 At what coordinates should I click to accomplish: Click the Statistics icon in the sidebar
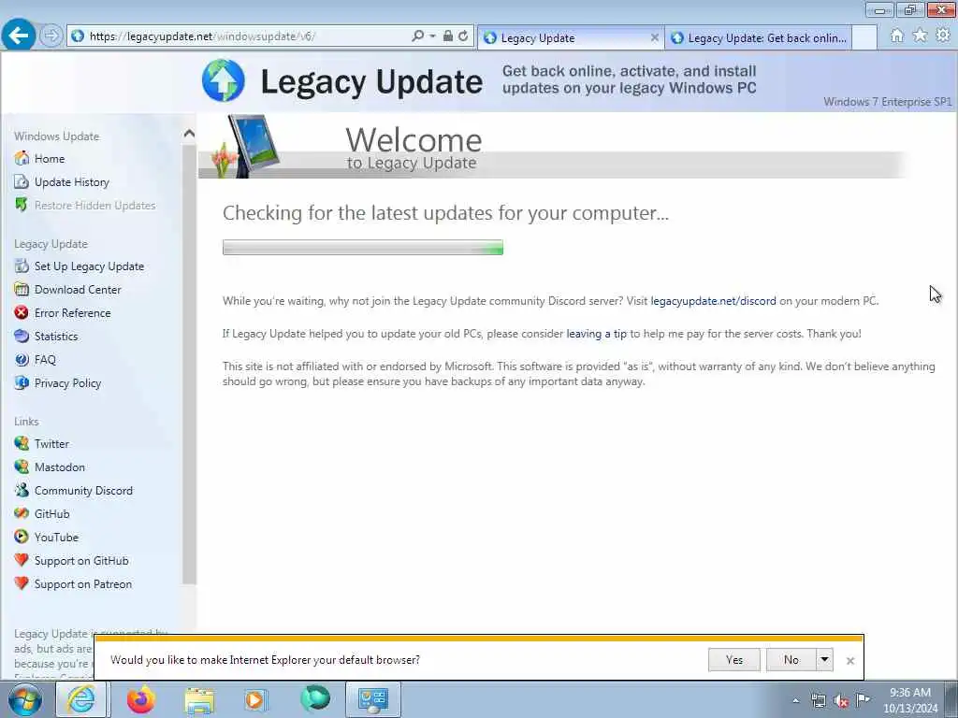pos(22,337)
